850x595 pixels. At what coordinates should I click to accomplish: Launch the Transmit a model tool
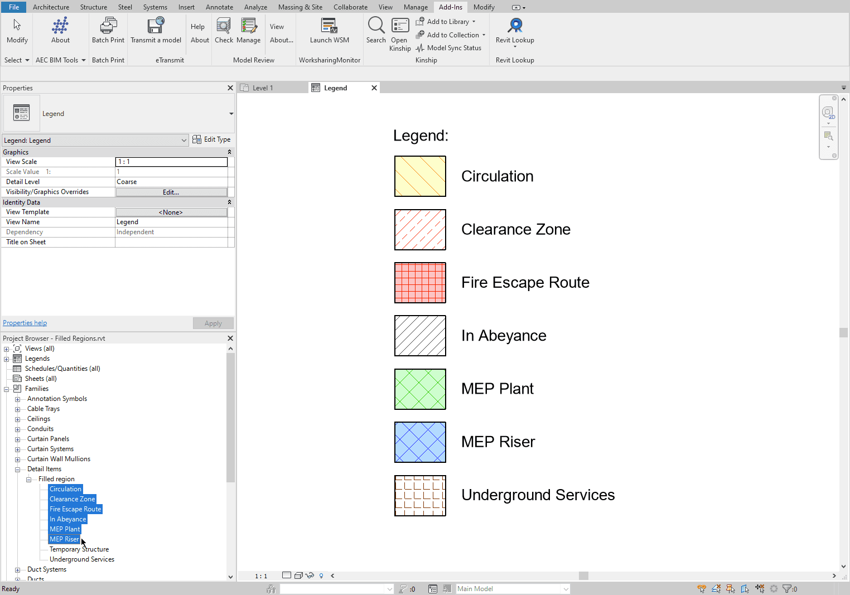[x=156, y=31]
